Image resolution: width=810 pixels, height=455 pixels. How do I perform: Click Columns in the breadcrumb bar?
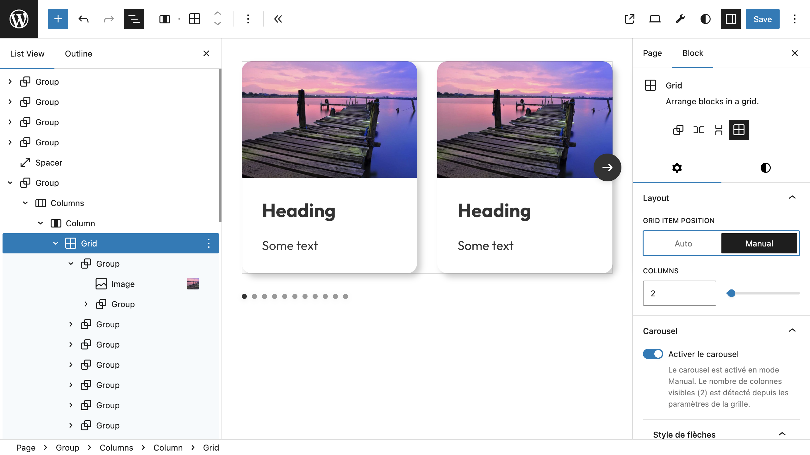click(x=116, y=447)
